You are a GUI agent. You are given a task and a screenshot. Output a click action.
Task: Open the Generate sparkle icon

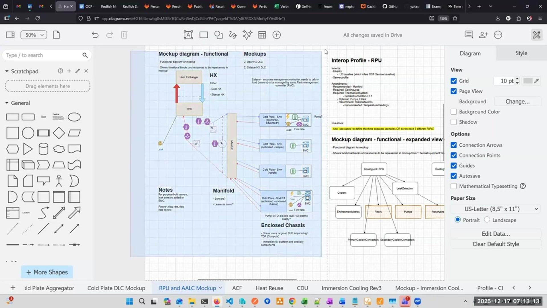pos(247,35)
